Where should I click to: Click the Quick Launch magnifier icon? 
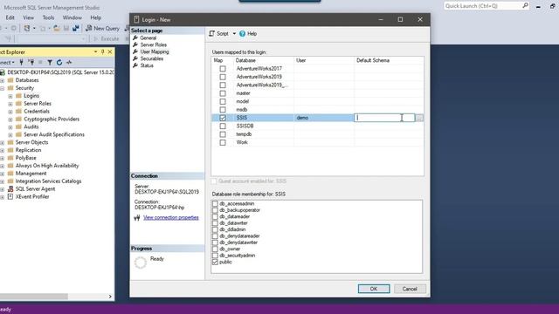(x=526, y=6)
